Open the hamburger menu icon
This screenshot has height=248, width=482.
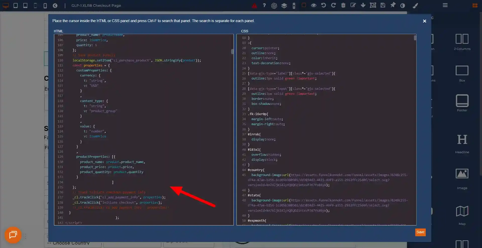[x=445, y=5]
